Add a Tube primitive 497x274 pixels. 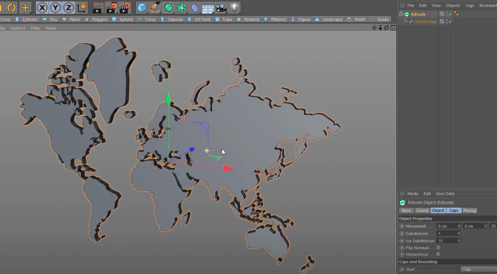pyautogui.click(x=224, y=19)
